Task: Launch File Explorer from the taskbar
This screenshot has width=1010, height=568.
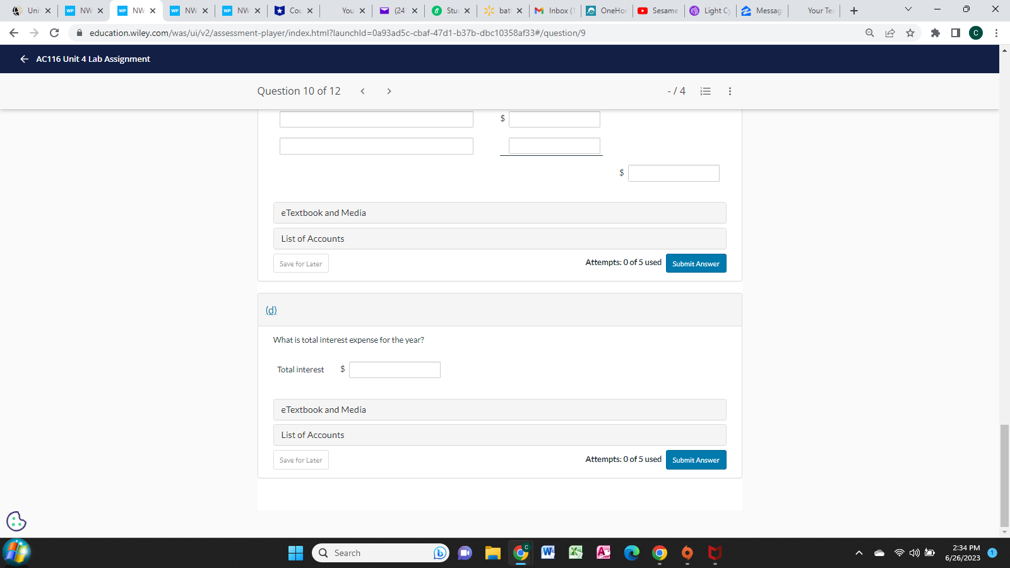Action: tap(493, 553)
